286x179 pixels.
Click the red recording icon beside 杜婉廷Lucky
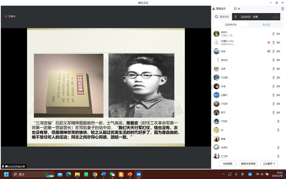point(268,42)
